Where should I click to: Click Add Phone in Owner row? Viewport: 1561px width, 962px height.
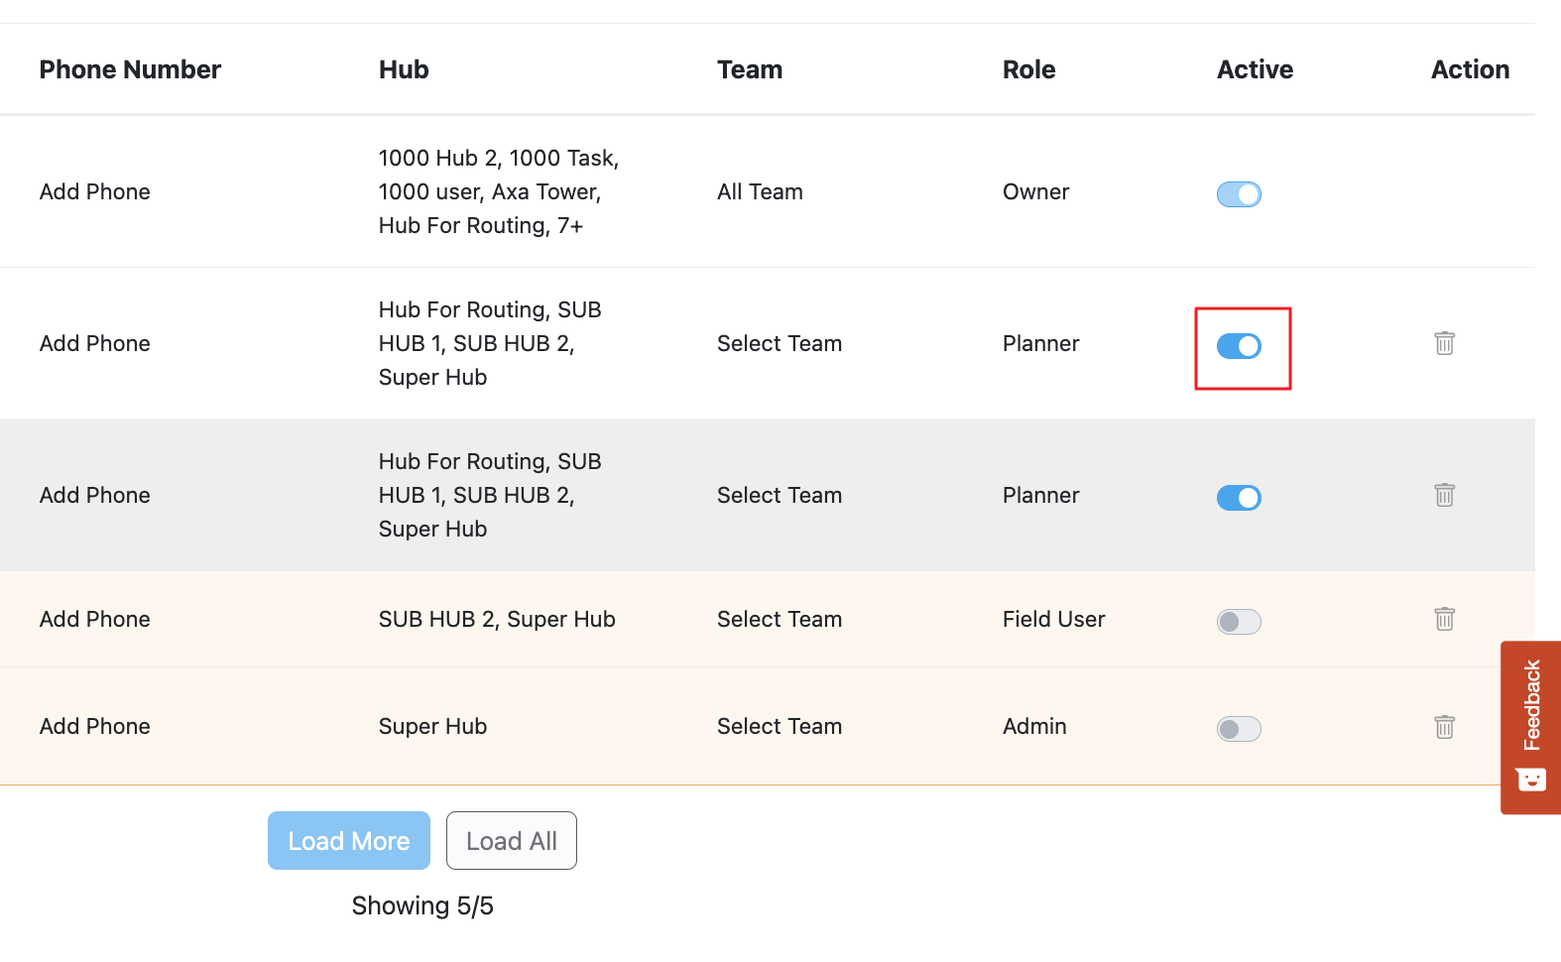(95, 192)
